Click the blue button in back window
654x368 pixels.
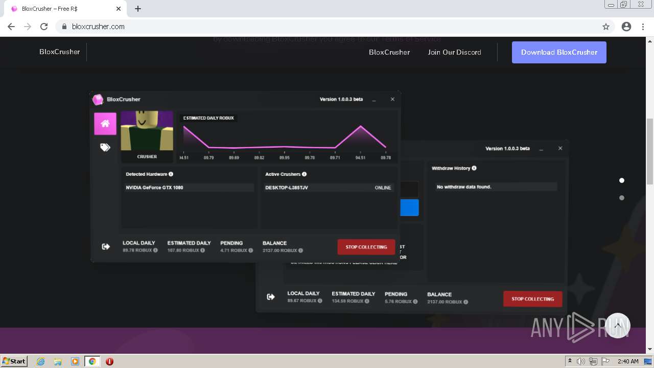[x=410, y=208]
